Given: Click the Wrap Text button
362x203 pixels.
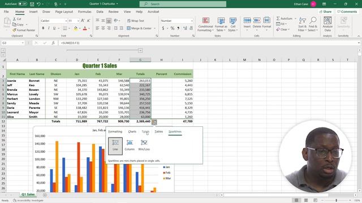Looking at the screenshot, I should (x=136, y=21).
